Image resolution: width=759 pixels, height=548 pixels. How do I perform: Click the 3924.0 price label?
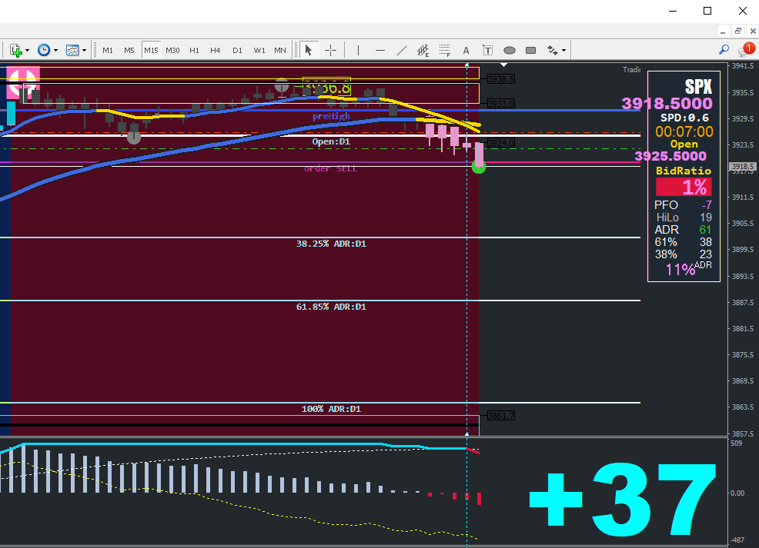(x=501, y=142)
